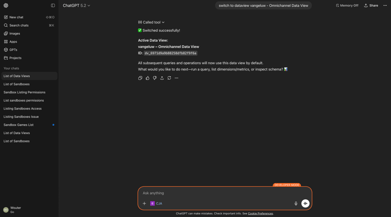Image resolution: width=391 pixels, height=217 pixels.
Task: Open the ChatGPT 5.2 model selector dropdown
Action: pos(76,6)
